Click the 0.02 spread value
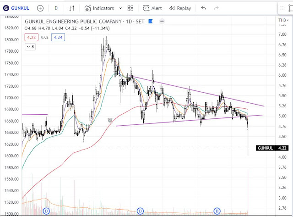Image resolution: width=293 pixels, height=217 pixels. click(45, 37)
